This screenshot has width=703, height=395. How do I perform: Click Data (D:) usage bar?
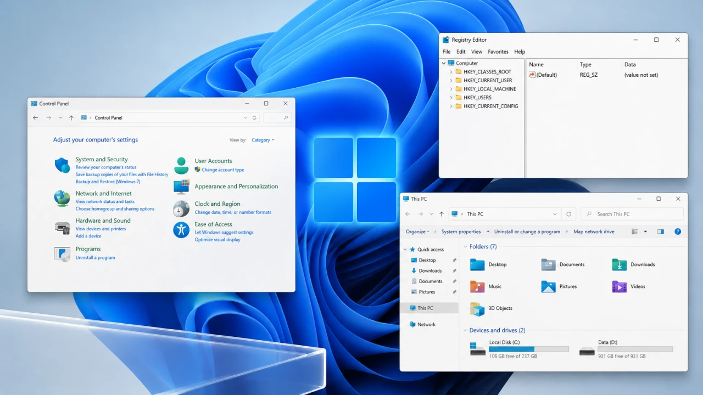pos(635,349)
